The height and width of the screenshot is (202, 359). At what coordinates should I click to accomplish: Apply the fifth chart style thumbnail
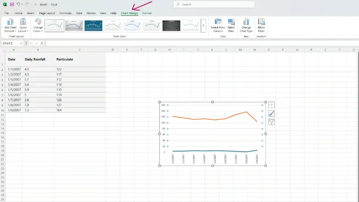pos(132,26)
